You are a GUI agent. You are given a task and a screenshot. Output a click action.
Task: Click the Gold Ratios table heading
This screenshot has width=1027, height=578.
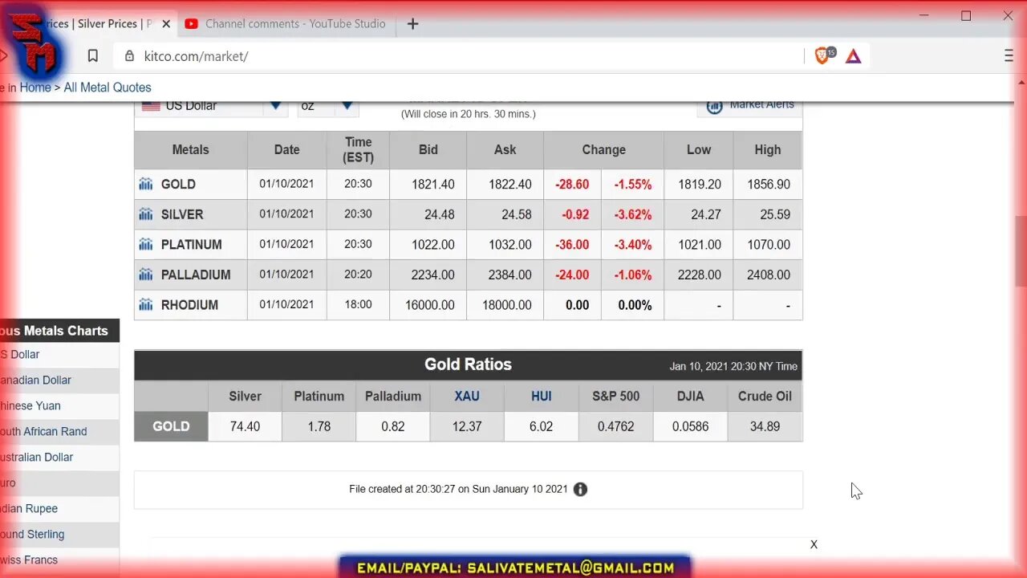coord(468,364)
